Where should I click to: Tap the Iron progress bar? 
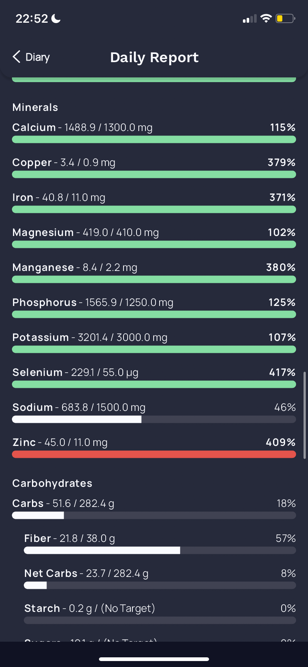click(x=154, y=210)
